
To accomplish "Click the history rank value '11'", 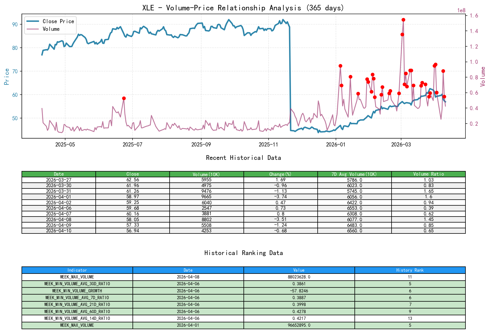I will (410, 277).
